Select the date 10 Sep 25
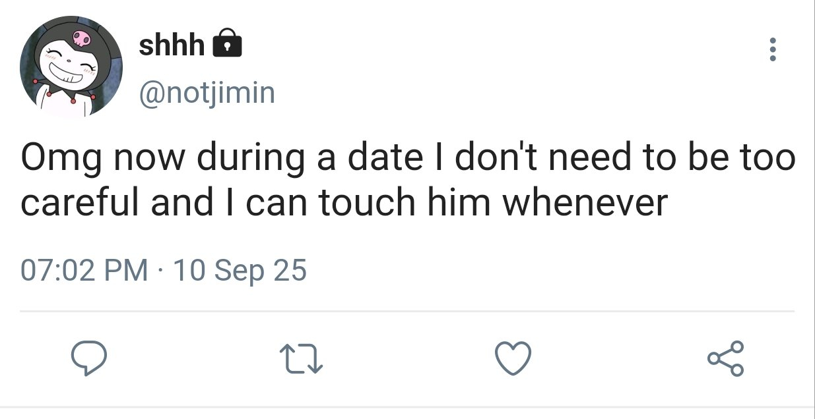The height and width of the screenshot is (419, 815). tap(239, 270)
